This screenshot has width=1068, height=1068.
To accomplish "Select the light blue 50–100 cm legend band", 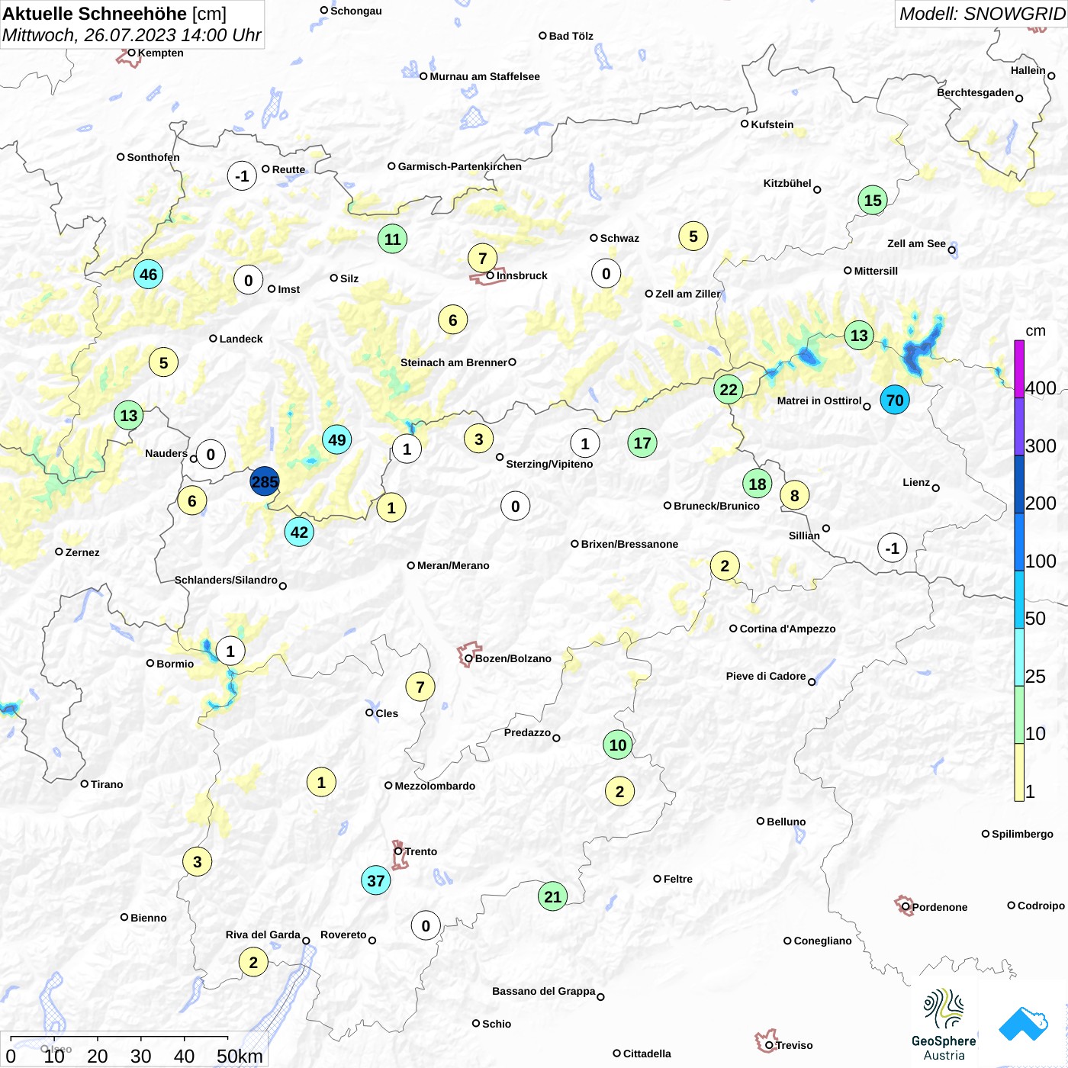I will point(1019,600).
